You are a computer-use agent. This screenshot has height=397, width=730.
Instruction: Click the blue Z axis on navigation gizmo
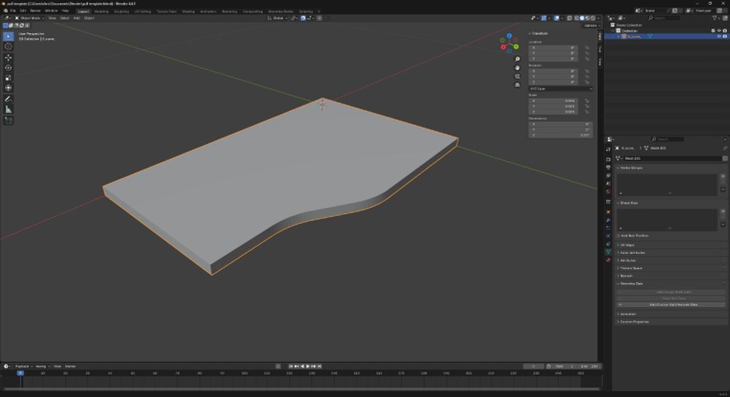pyautogui.click(x=510, y=36)
